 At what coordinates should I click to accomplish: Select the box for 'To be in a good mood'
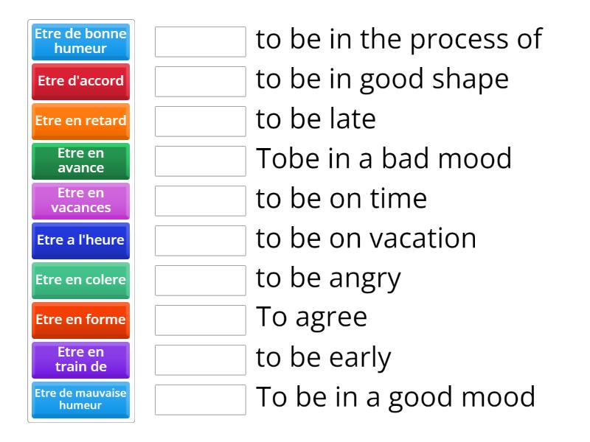[x=201, y=399]
